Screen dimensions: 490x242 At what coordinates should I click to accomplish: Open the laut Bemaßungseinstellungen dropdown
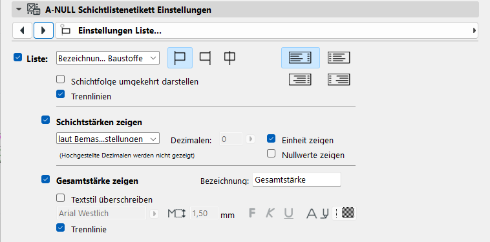click(108, 139)
